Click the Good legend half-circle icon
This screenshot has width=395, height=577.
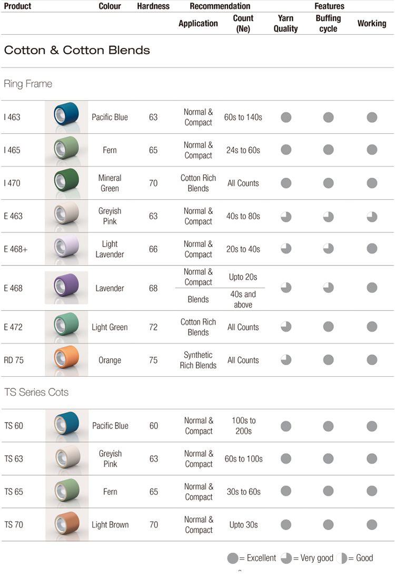[342, 558]
